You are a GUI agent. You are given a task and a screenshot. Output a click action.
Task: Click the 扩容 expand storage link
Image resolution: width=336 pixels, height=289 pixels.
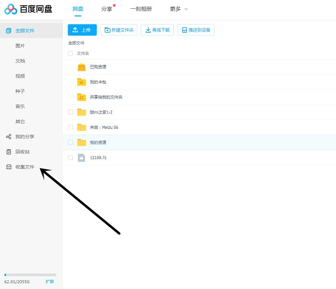pos(49,281)
